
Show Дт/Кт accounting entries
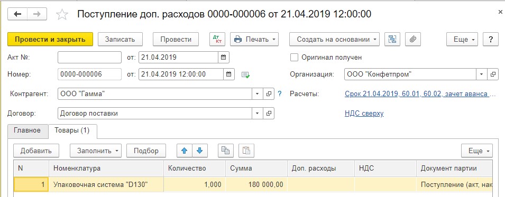coord(217,39)
